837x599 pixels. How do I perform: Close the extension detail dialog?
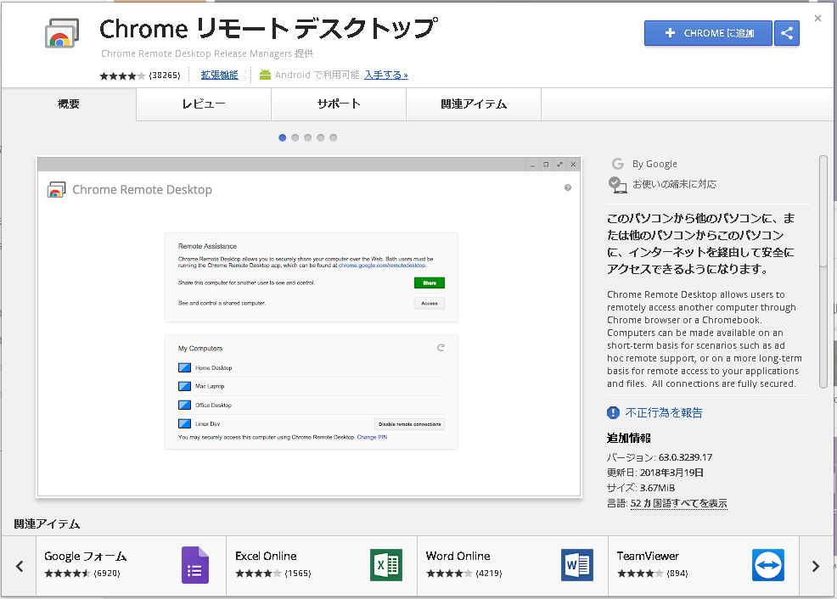click(x=817, y=18)
